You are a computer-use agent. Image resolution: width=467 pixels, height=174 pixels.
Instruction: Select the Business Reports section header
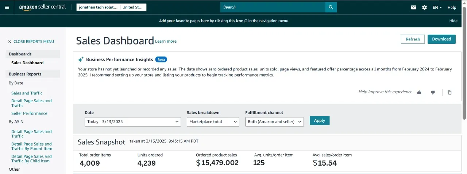(33, 74)
